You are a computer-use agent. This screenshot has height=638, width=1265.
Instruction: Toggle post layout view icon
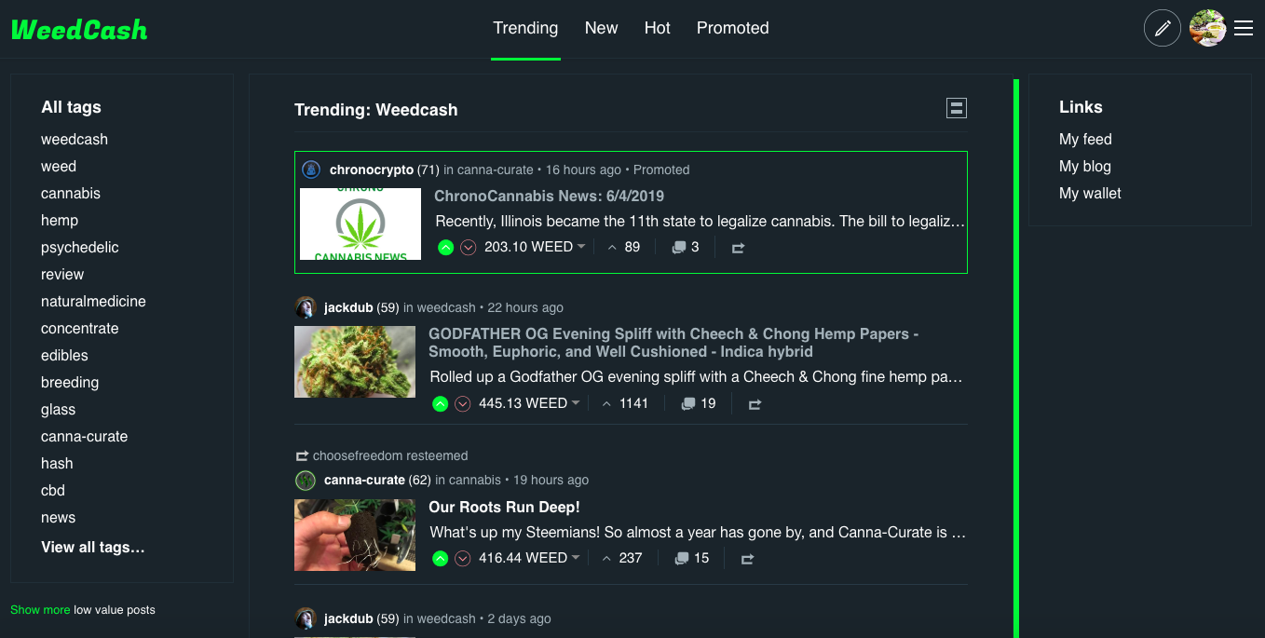(957, 108)
